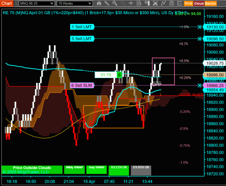Toggle the BarCol toolbar button
226x186 pixels.
(x=210, y=4)
